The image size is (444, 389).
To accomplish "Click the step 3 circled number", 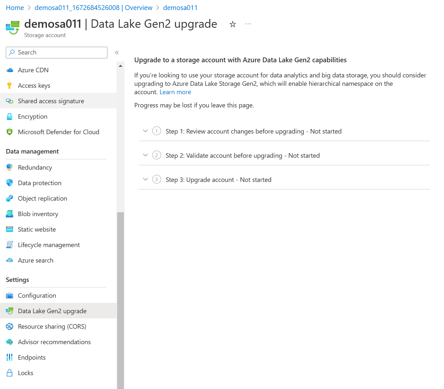I will (156, 179).
